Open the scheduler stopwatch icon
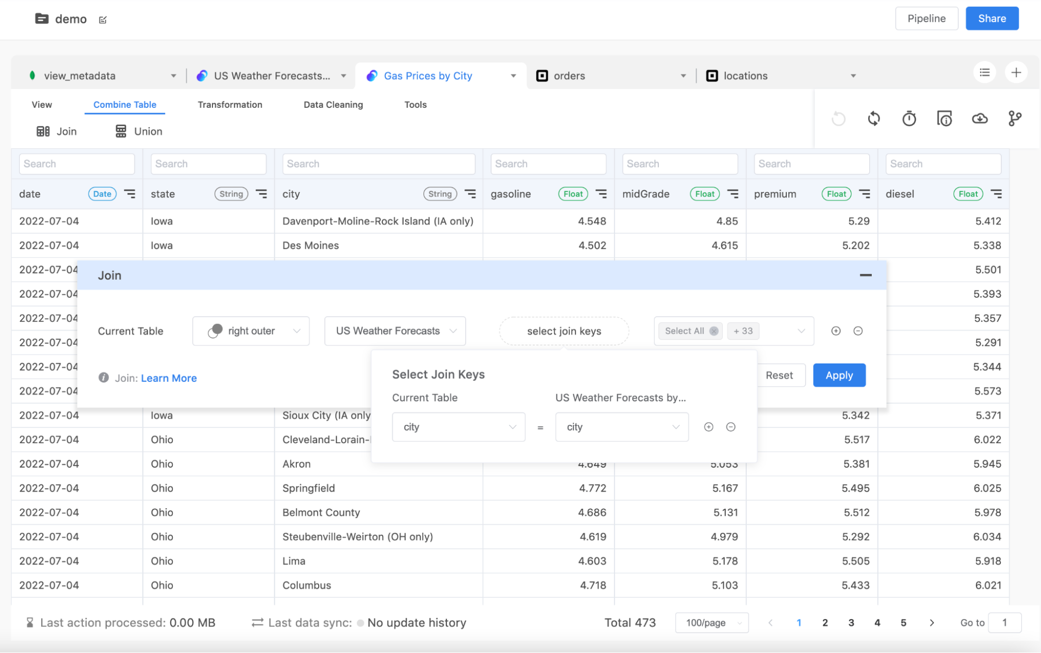 (909, 119)
